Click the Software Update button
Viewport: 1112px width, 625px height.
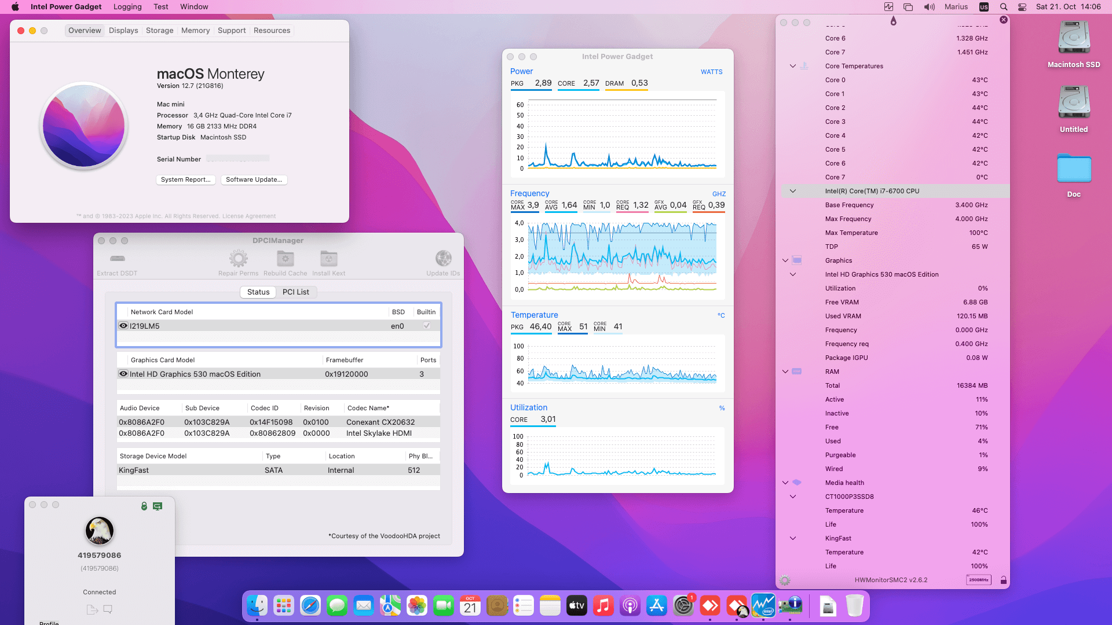pyautogui.click(x=254, y=180)
